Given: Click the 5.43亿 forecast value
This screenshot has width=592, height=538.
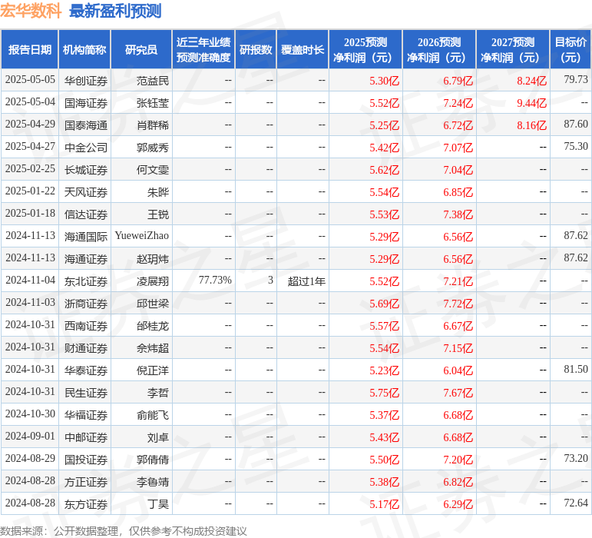Looking at the screenshot, I should pyautogui.click(x=385, y=437).
